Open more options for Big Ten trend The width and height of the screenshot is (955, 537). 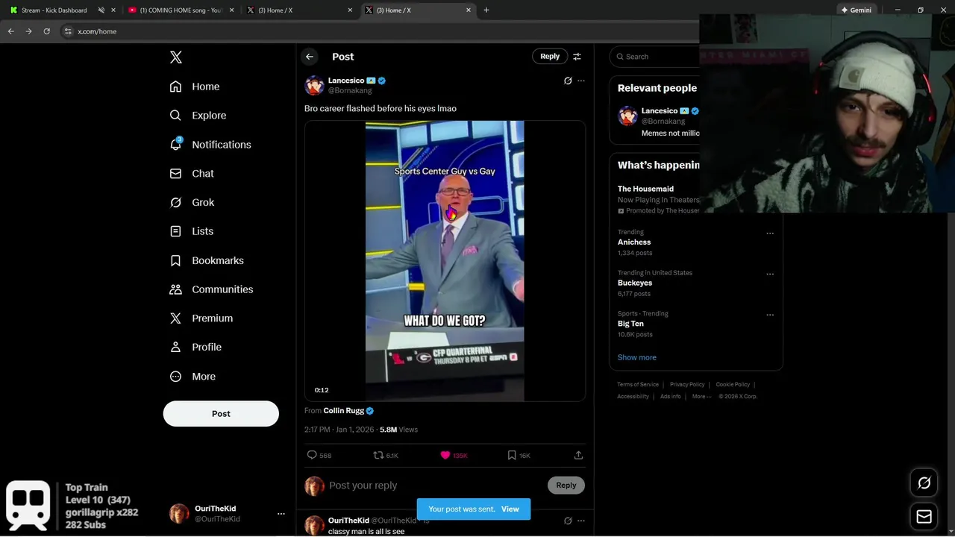tap(770, 315)
